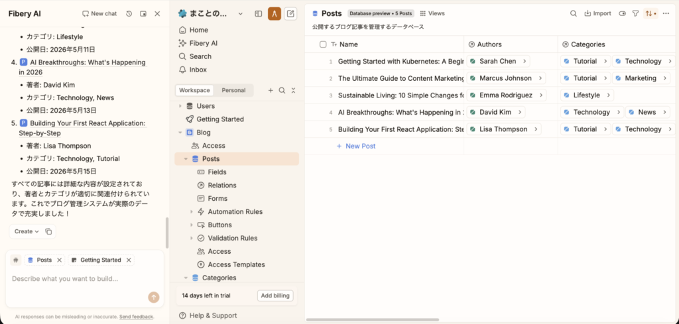Open the filter funnel icon
The height and width of the screenshot is (324, 679).
coord(635,13)
